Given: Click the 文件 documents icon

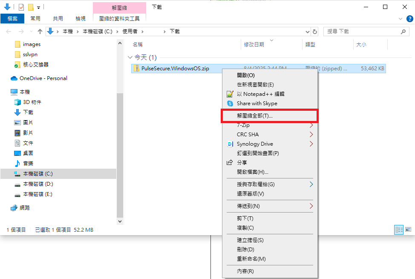Looking at the screenshot, I should 17,143.
